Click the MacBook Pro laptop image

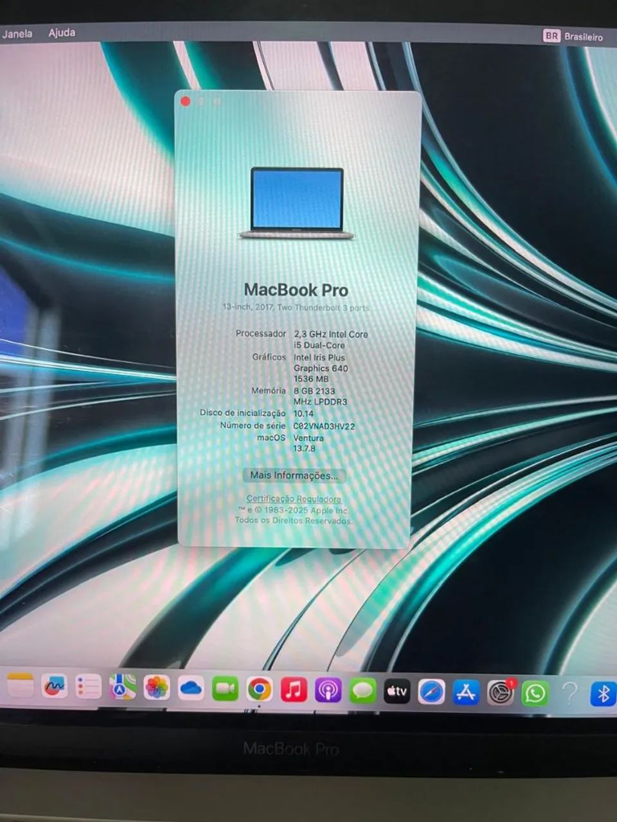point(297,204)
